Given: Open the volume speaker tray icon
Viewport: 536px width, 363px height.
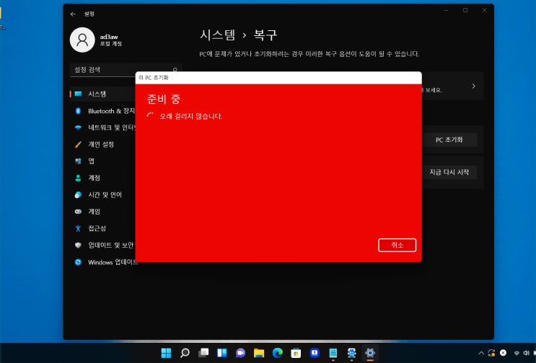Looking at the screenshot, I should click(526, 353).
